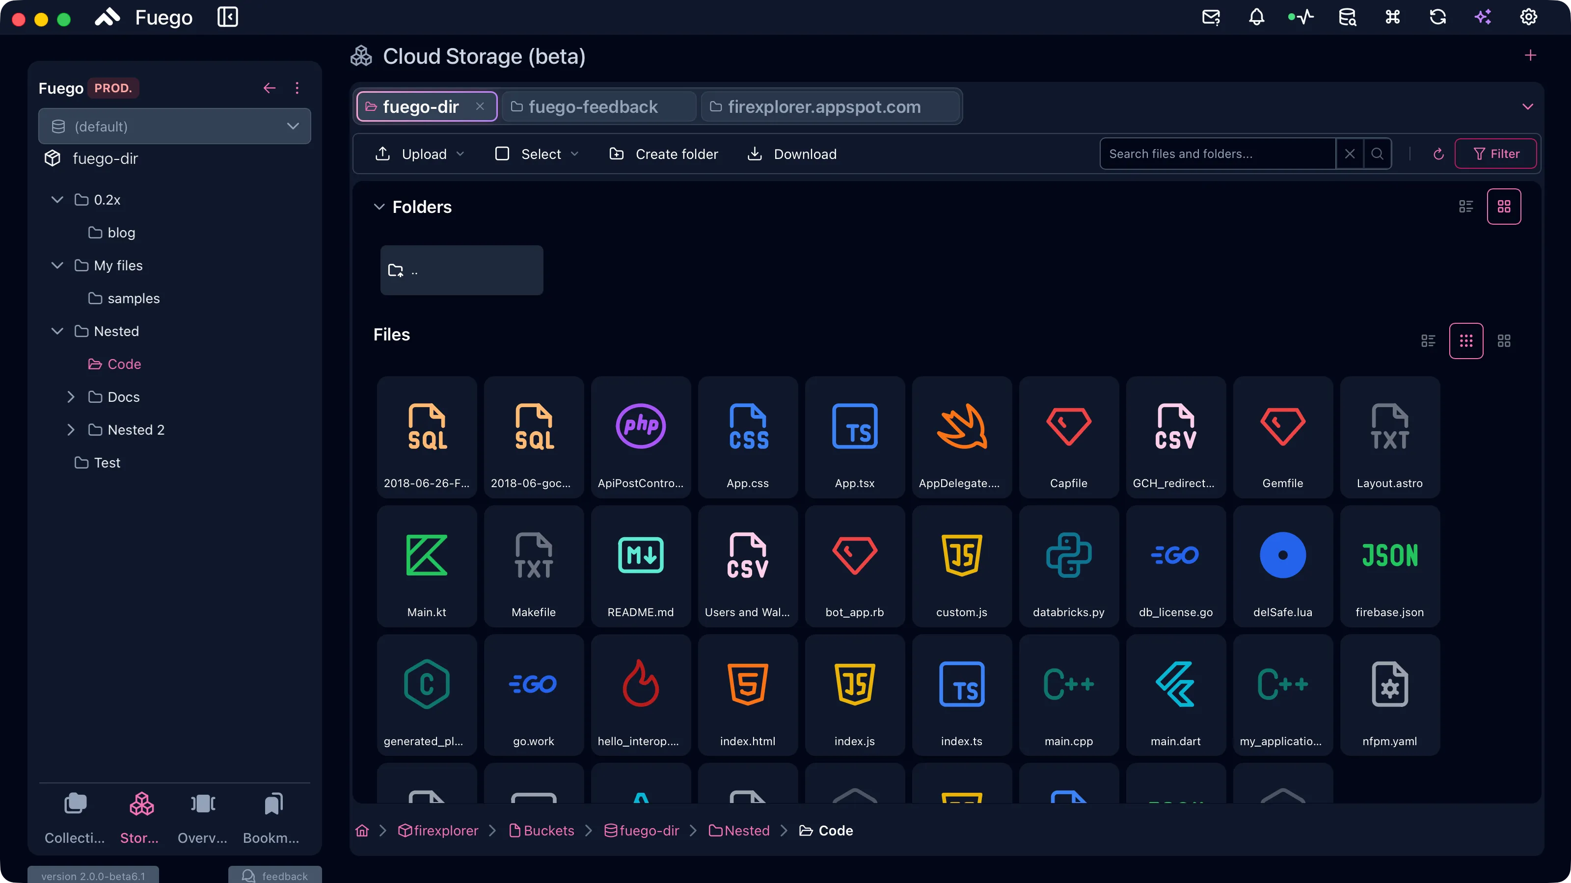The width and height of the screenshot is (1571, 883).
Task: Collapse the Folders section
Action: tap(379, 207)
